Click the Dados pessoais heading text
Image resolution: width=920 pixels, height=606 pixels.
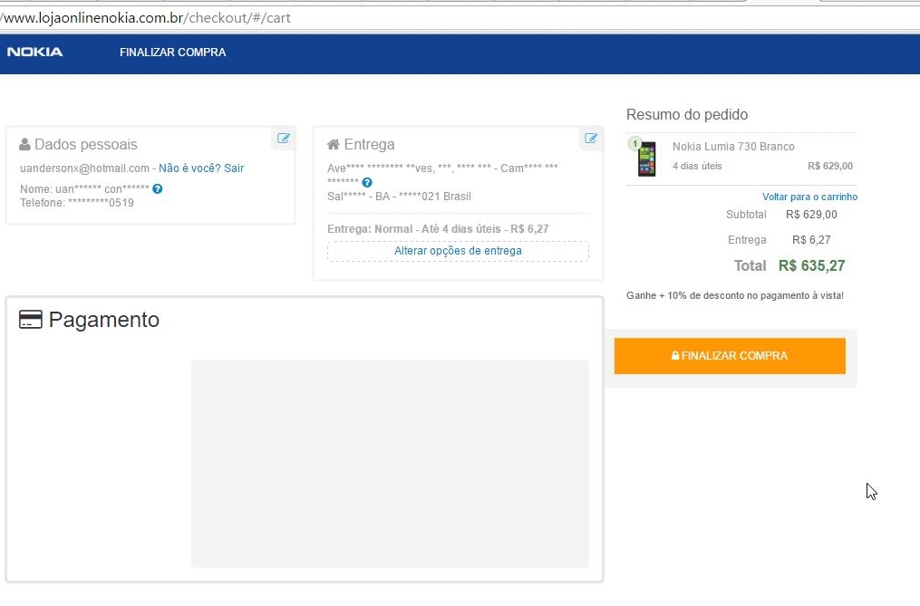pyautogui.click(x=86, y=144)
